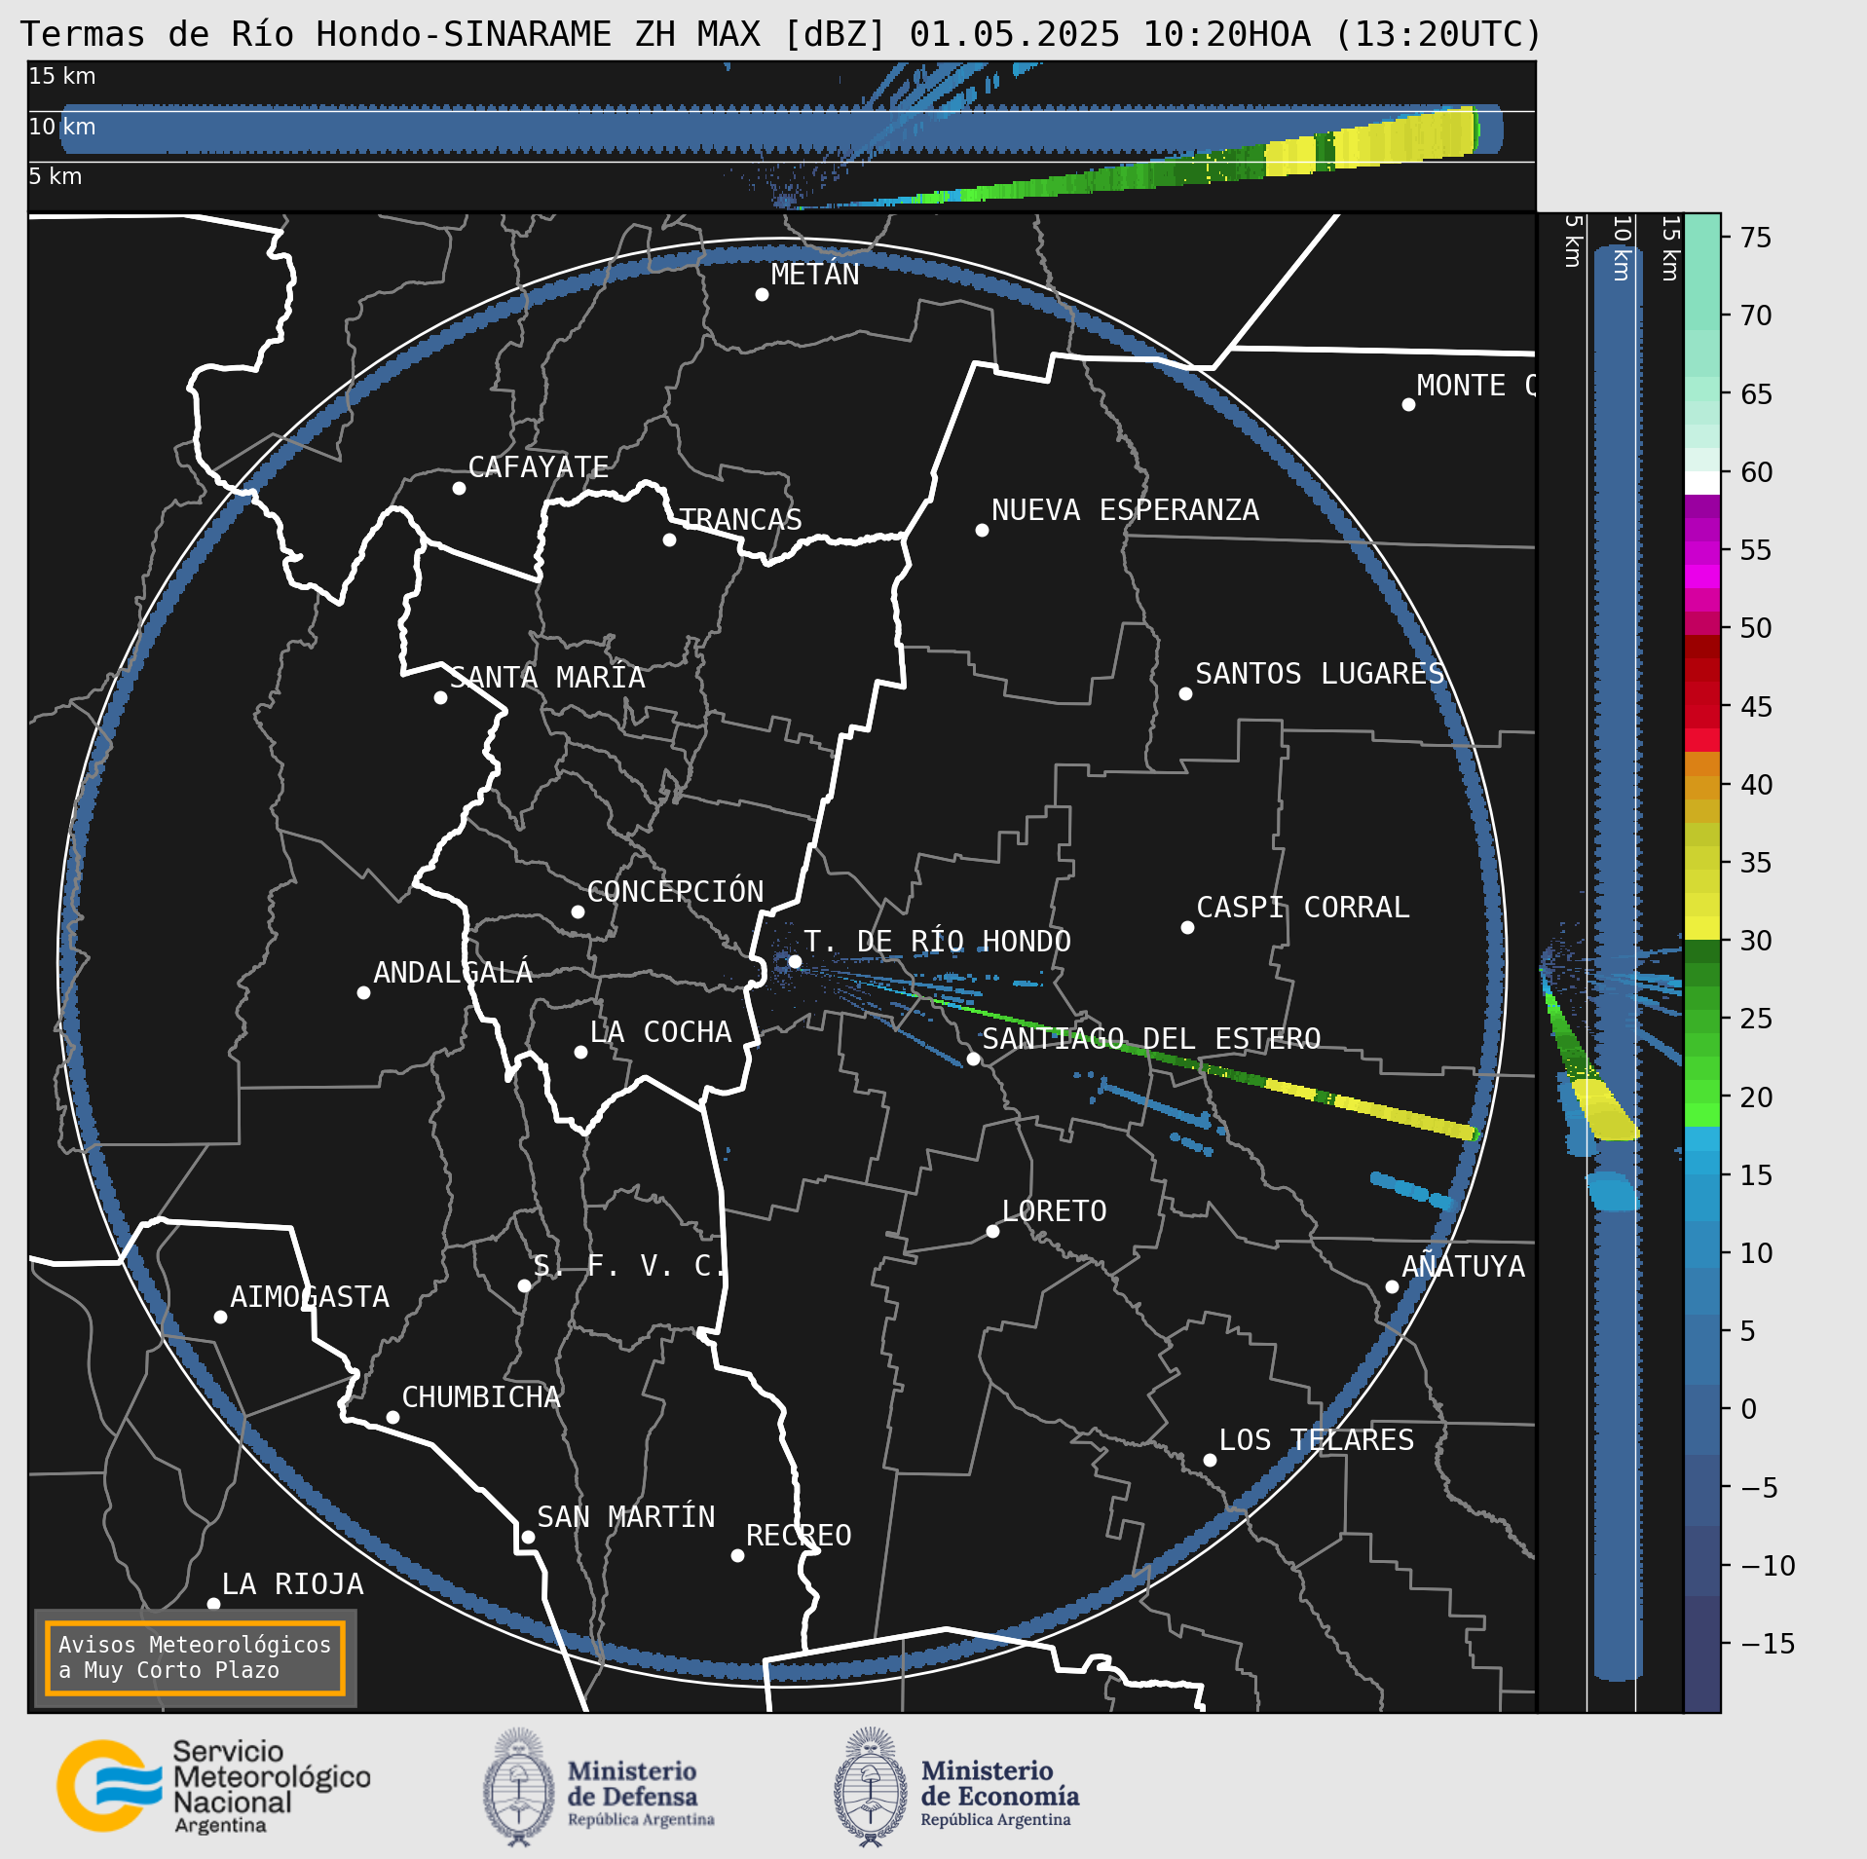Click the METÁN city marker dot
This screenshot has width=1867, height=1859.
(762, 294)
